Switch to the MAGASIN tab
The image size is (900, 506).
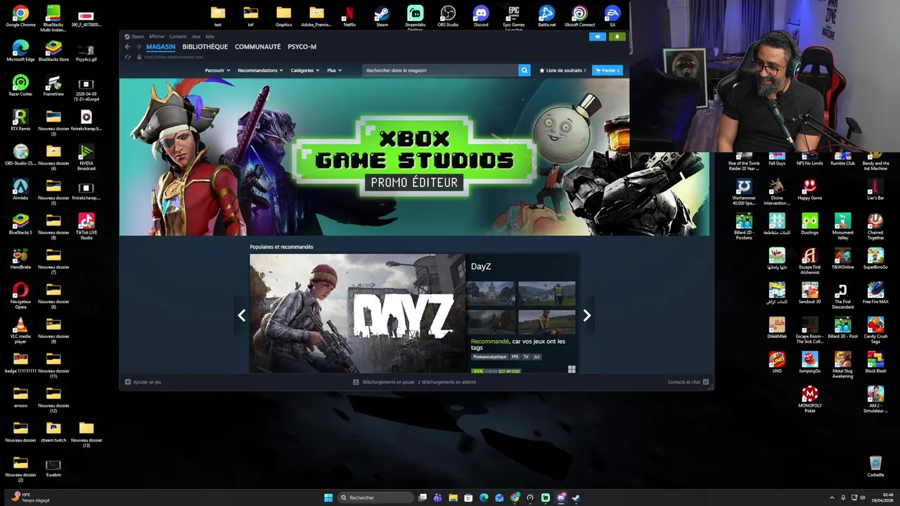click(x=160, y=47)
